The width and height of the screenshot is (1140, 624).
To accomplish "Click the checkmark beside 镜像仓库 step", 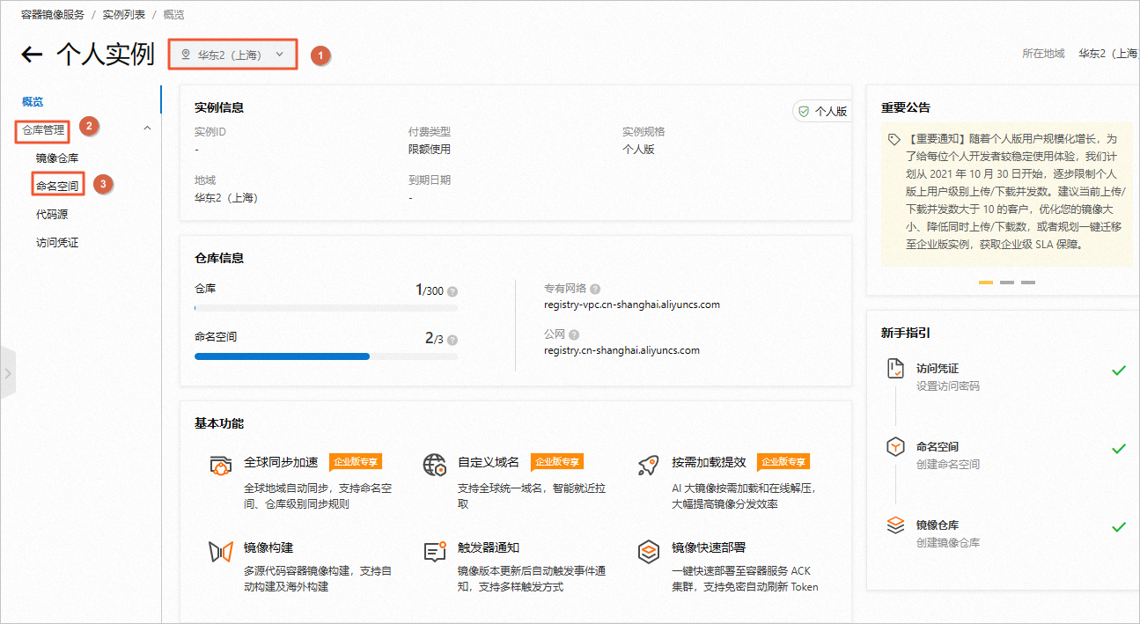I will (1119, 527).
